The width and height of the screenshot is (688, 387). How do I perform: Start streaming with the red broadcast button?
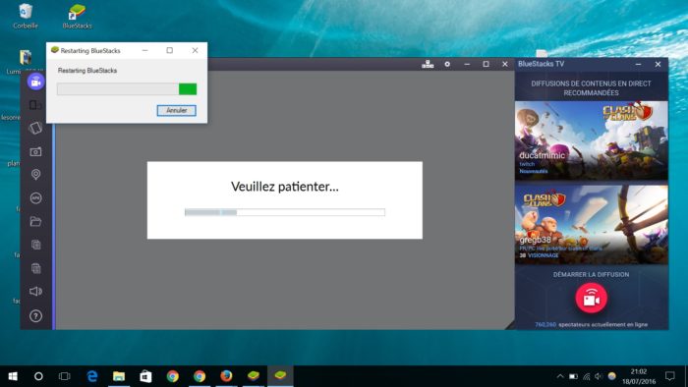coord(591,298)
